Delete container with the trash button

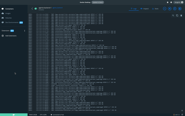[180, 9]
